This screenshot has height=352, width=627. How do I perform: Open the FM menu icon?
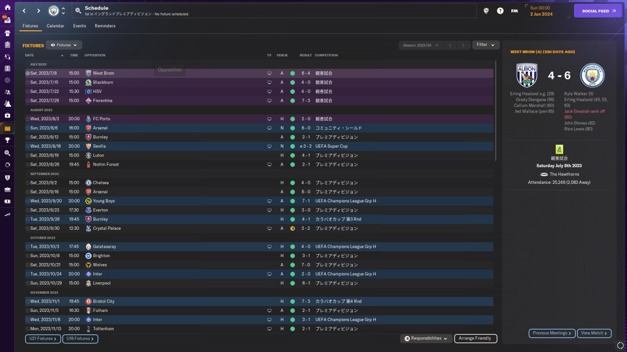[514, 11]
